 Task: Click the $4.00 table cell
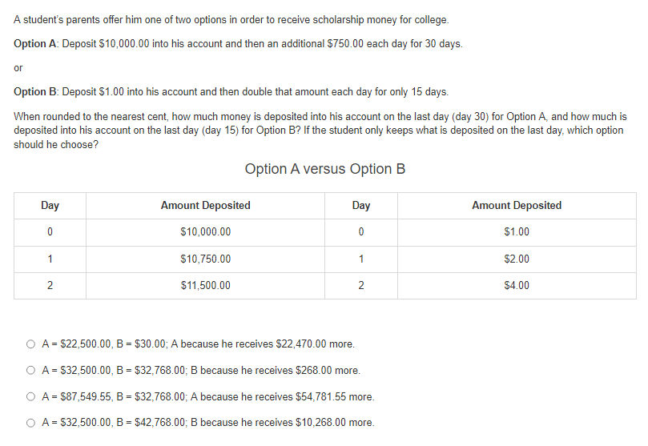click(517, 285)
